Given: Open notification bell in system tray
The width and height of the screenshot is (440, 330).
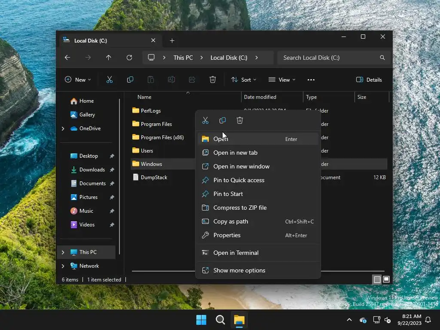Looking at the screenshot, I should 428,320.
